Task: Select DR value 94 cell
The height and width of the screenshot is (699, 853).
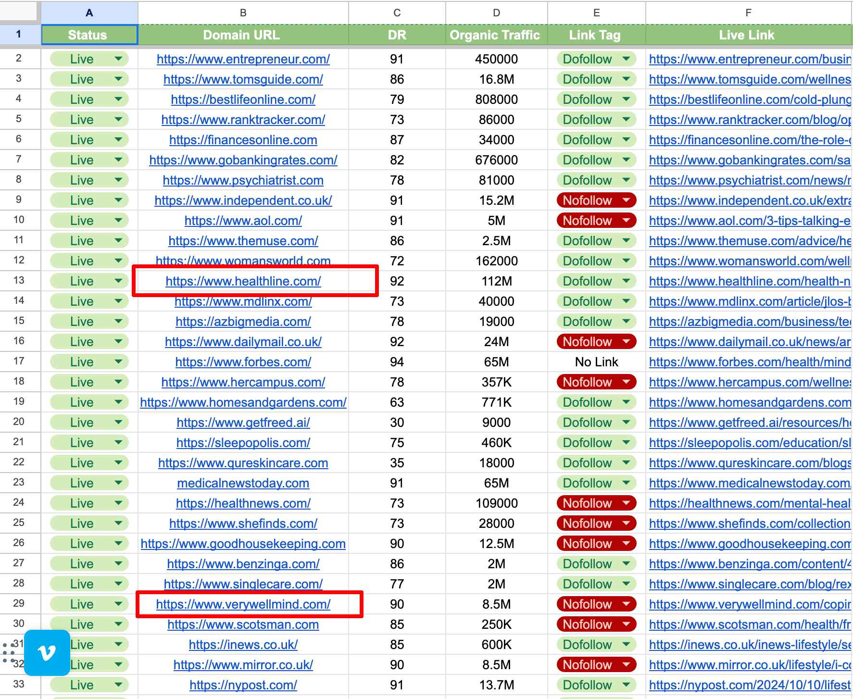Action: (x=397, y=362)
